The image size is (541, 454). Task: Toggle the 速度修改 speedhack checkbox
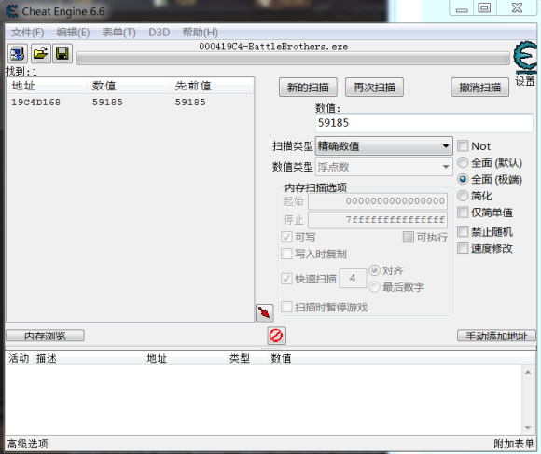coord(463,248)
